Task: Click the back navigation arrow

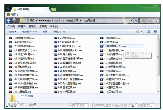Action: [9, 21]
